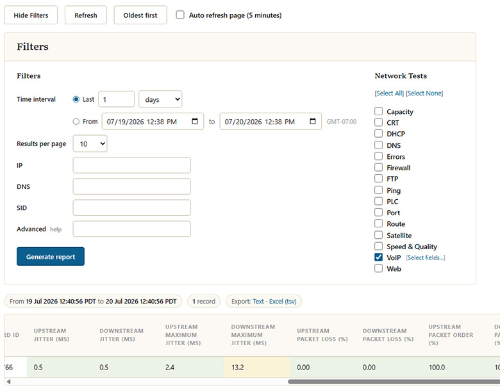Click Upstream Maximum Jitter column header

pyautogui.click(x=183, y=335)
